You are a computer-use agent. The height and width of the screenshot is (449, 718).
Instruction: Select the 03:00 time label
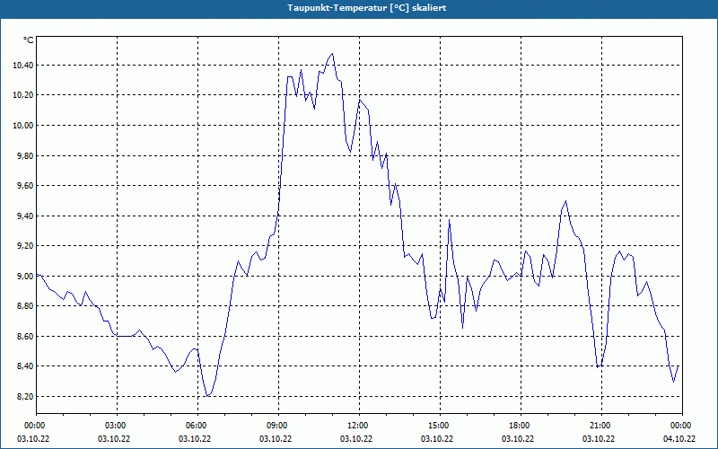(x=117, y=426)
